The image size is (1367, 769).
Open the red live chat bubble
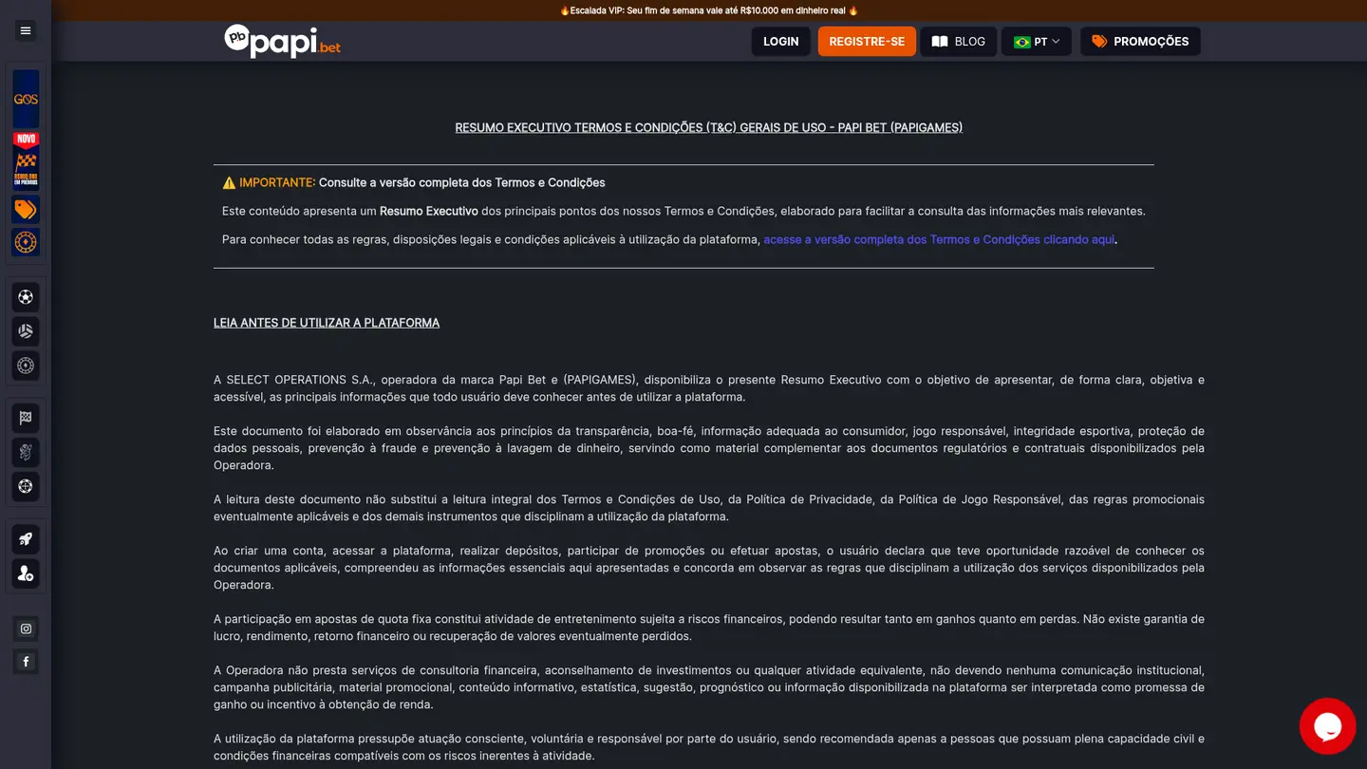click(x=1327, y=726)
